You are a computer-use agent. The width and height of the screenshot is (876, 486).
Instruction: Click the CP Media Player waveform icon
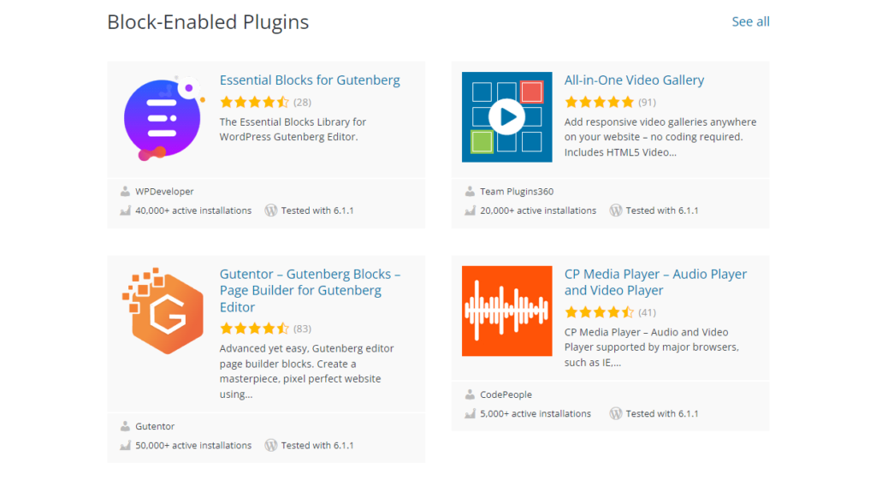506,311
